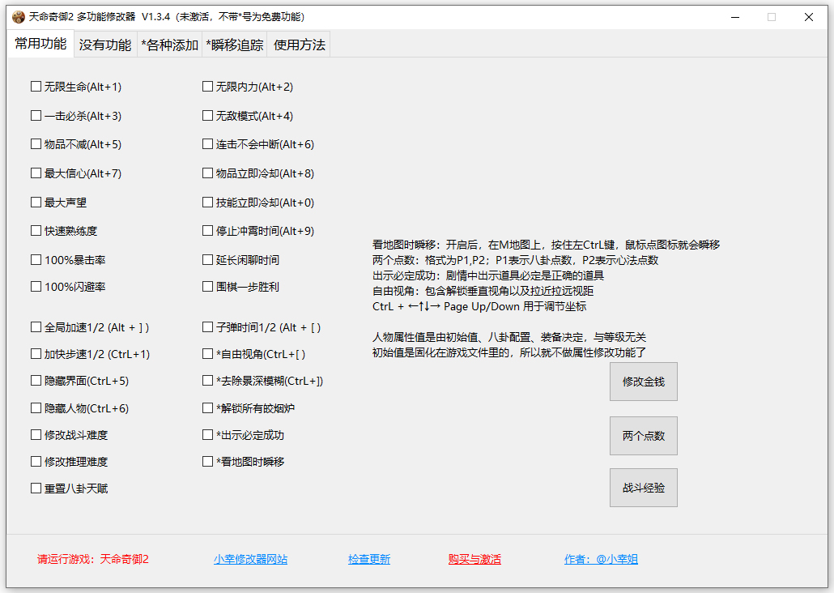
Task: Tick the 最大声望 checkbox
Action: pyautogui.click(x=36, y=203)
